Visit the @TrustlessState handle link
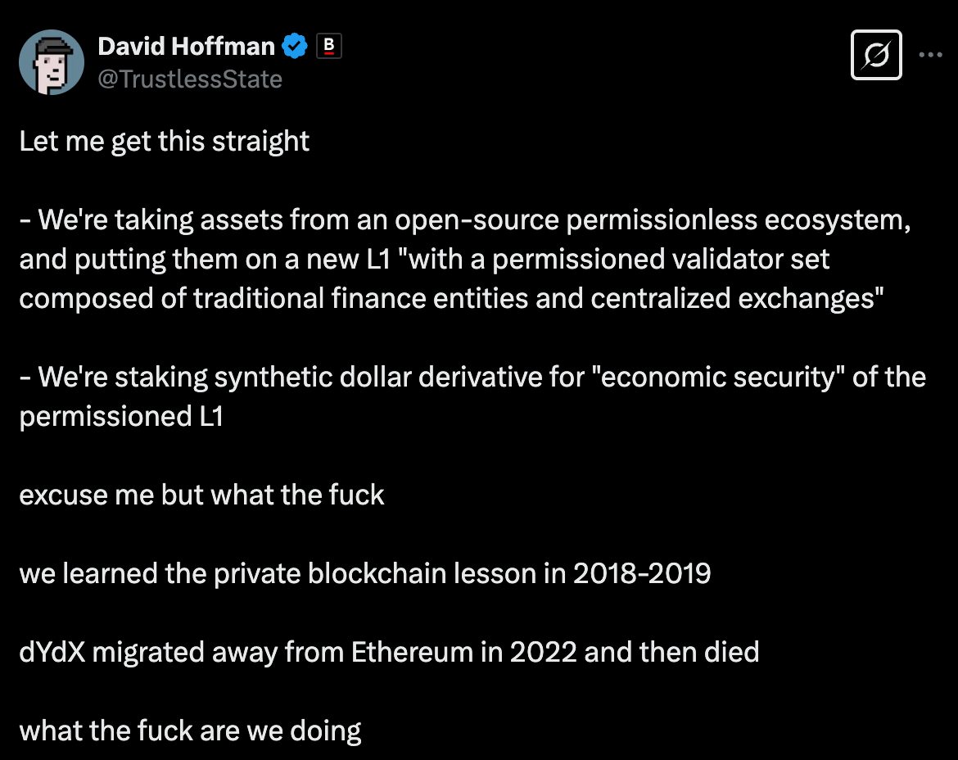Viewport: 958px width, 760px height. click(190, 79)
